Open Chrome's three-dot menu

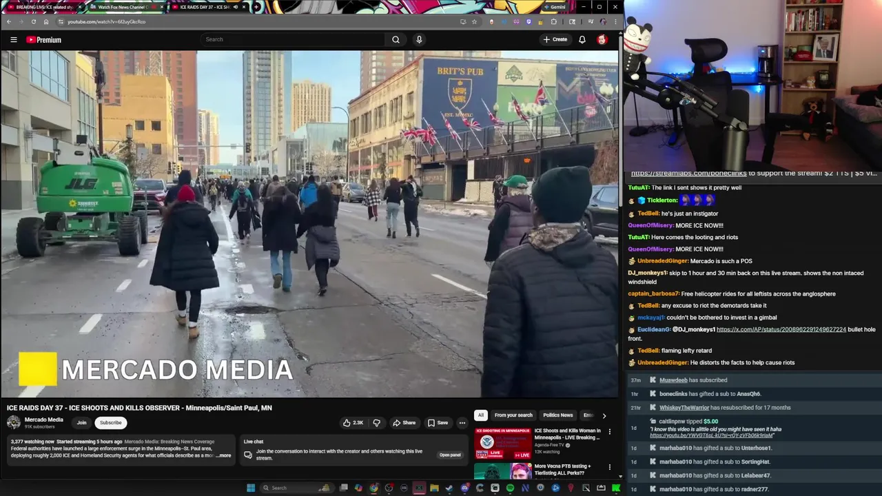coord(615,21)
